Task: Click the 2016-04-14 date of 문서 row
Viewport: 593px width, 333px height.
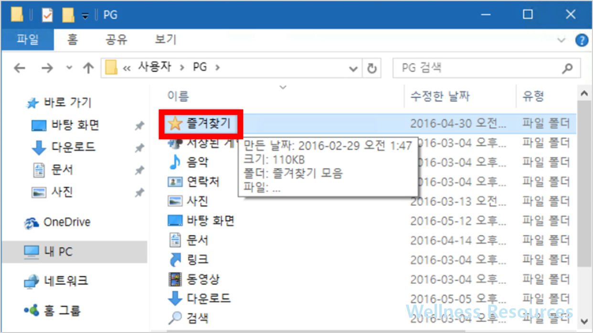Action: (458, 240)
